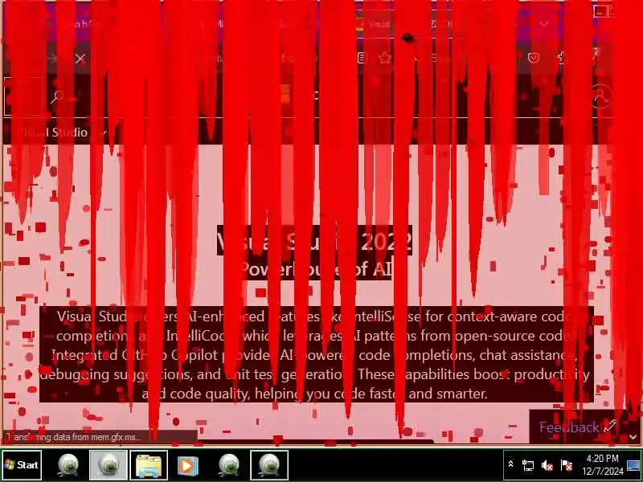This screenshot has height=482, width=643.
Task: Bookmark this page with the star icon
Action: click(x=384, y=58)
